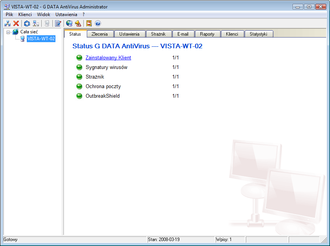Click the red stop sign toolbar icon
The width and height of the screenshot is (330, 246).
click(89, 23)
